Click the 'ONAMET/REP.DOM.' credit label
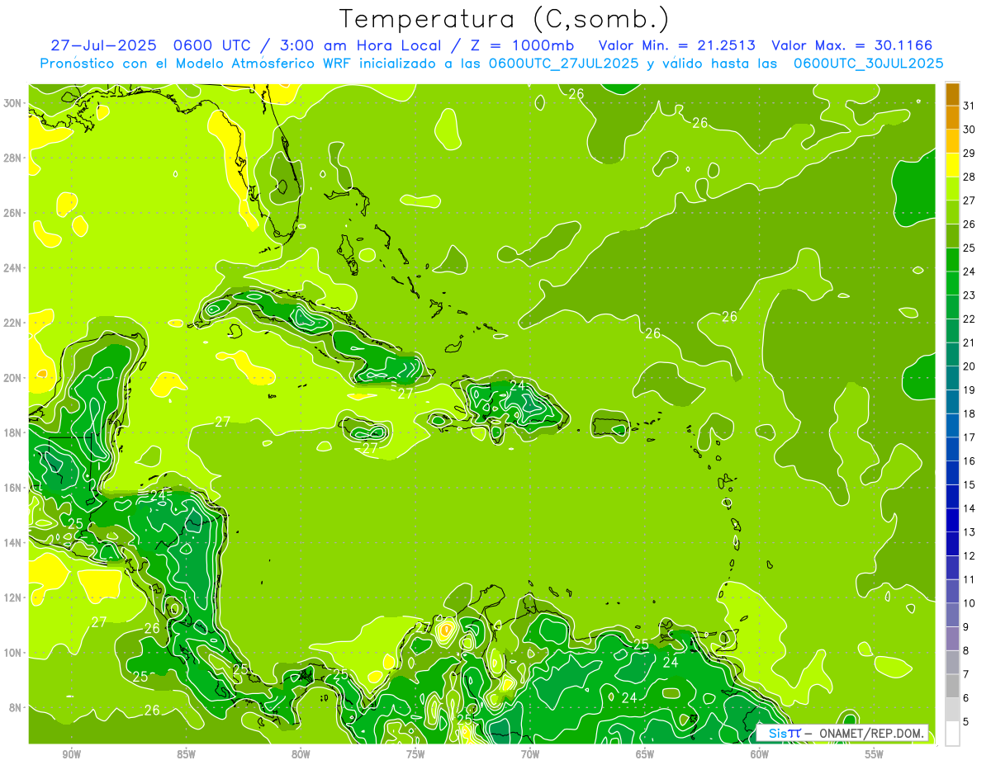The width and height of the screenshot is (991, 765). coord(870,733)
